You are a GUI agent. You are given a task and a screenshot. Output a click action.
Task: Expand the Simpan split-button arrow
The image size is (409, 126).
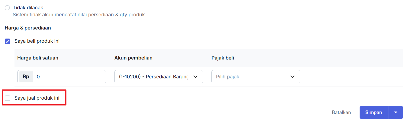click(396, 113)
